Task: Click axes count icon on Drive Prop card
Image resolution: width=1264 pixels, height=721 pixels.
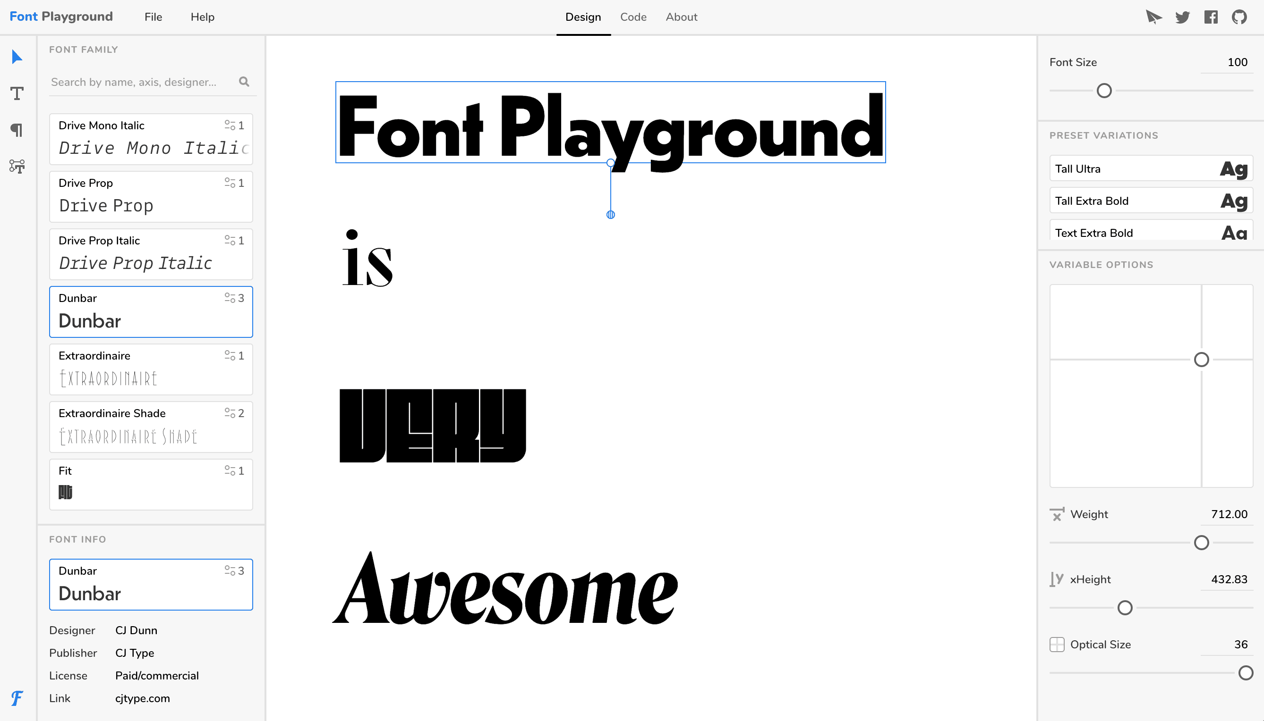Action: pos(230,183)
